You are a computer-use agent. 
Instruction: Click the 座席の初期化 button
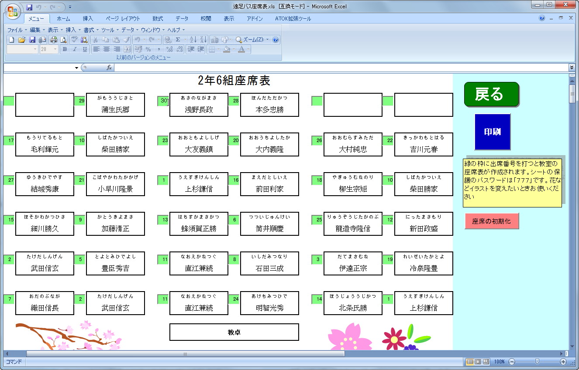point(492,221)
